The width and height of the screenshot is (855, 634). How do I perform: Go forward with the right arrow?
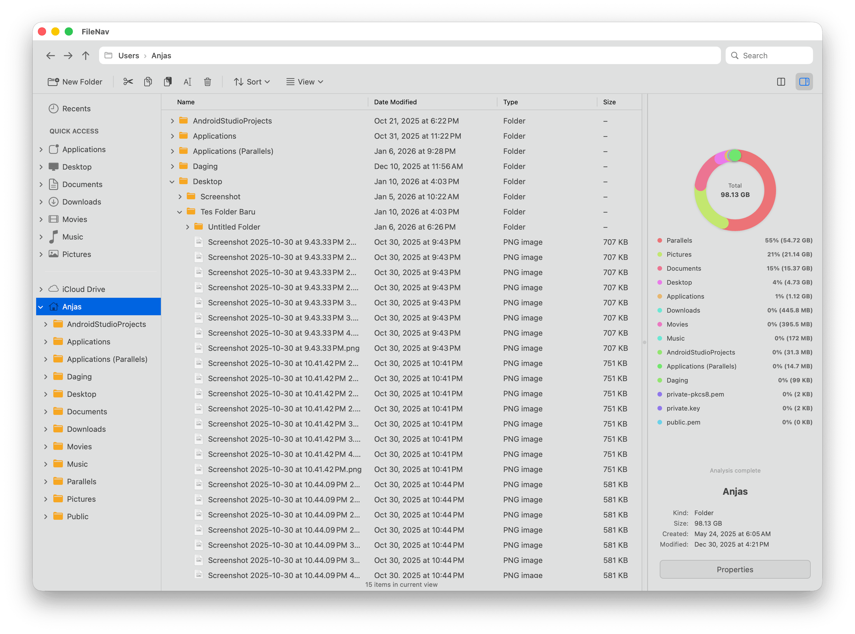[x=68, y=56]
